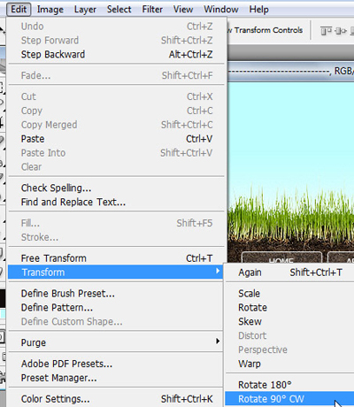Screen dimensions: 354x407
Task: Open the Layer menu
Action: [85, 10]
